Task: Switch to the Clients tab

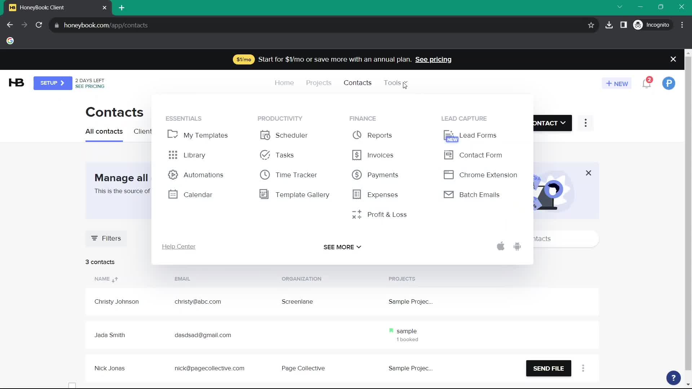Action: tap(142, 131)
